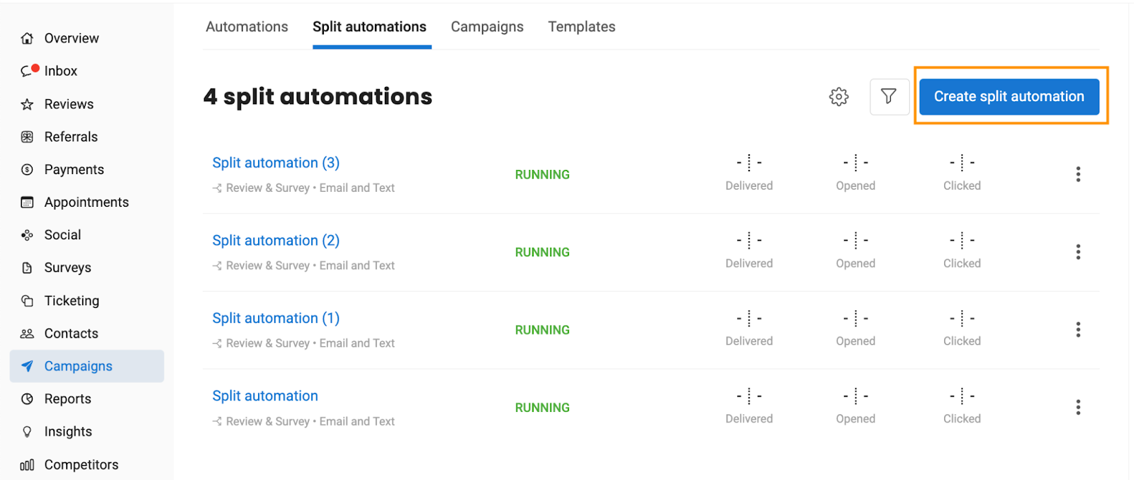Open Surveys from the sidebar
1134x480 pixels.
[x=67, y=268]
